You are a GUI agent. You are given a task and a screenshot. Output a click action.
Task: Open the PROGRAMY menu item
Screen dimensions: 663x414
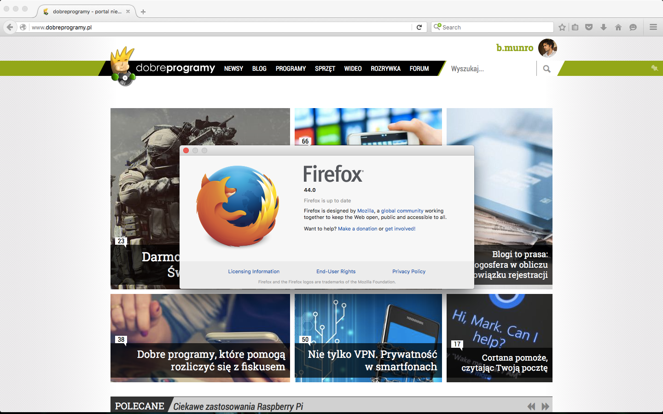pyautogui.click(x=291, y=69)
